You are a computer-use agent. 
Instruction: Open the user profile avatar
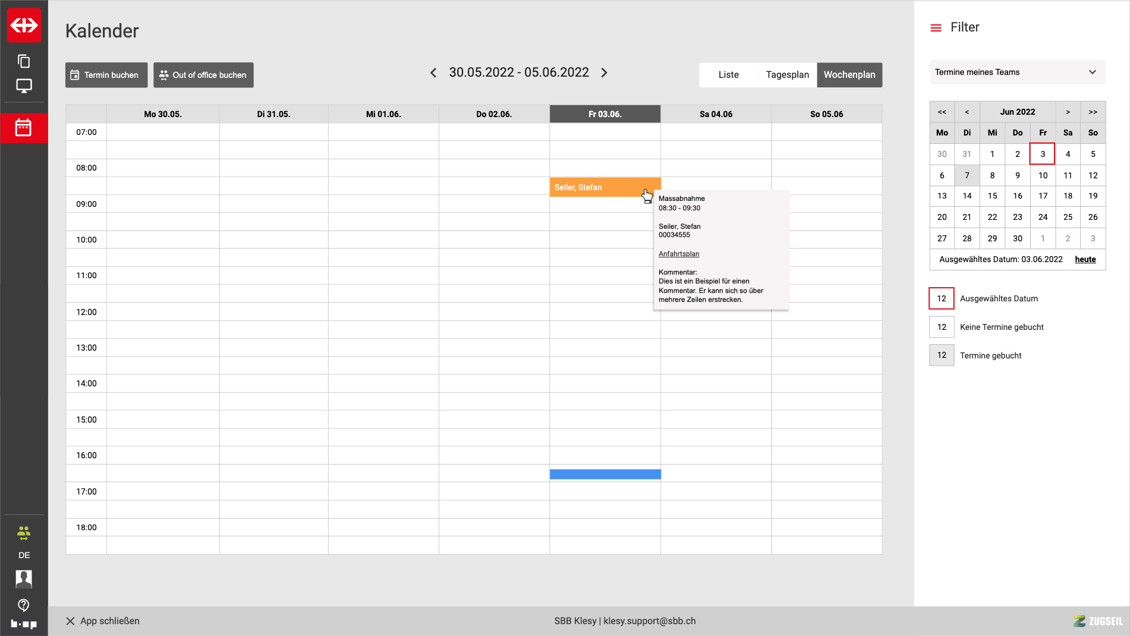tap(24, 578)
